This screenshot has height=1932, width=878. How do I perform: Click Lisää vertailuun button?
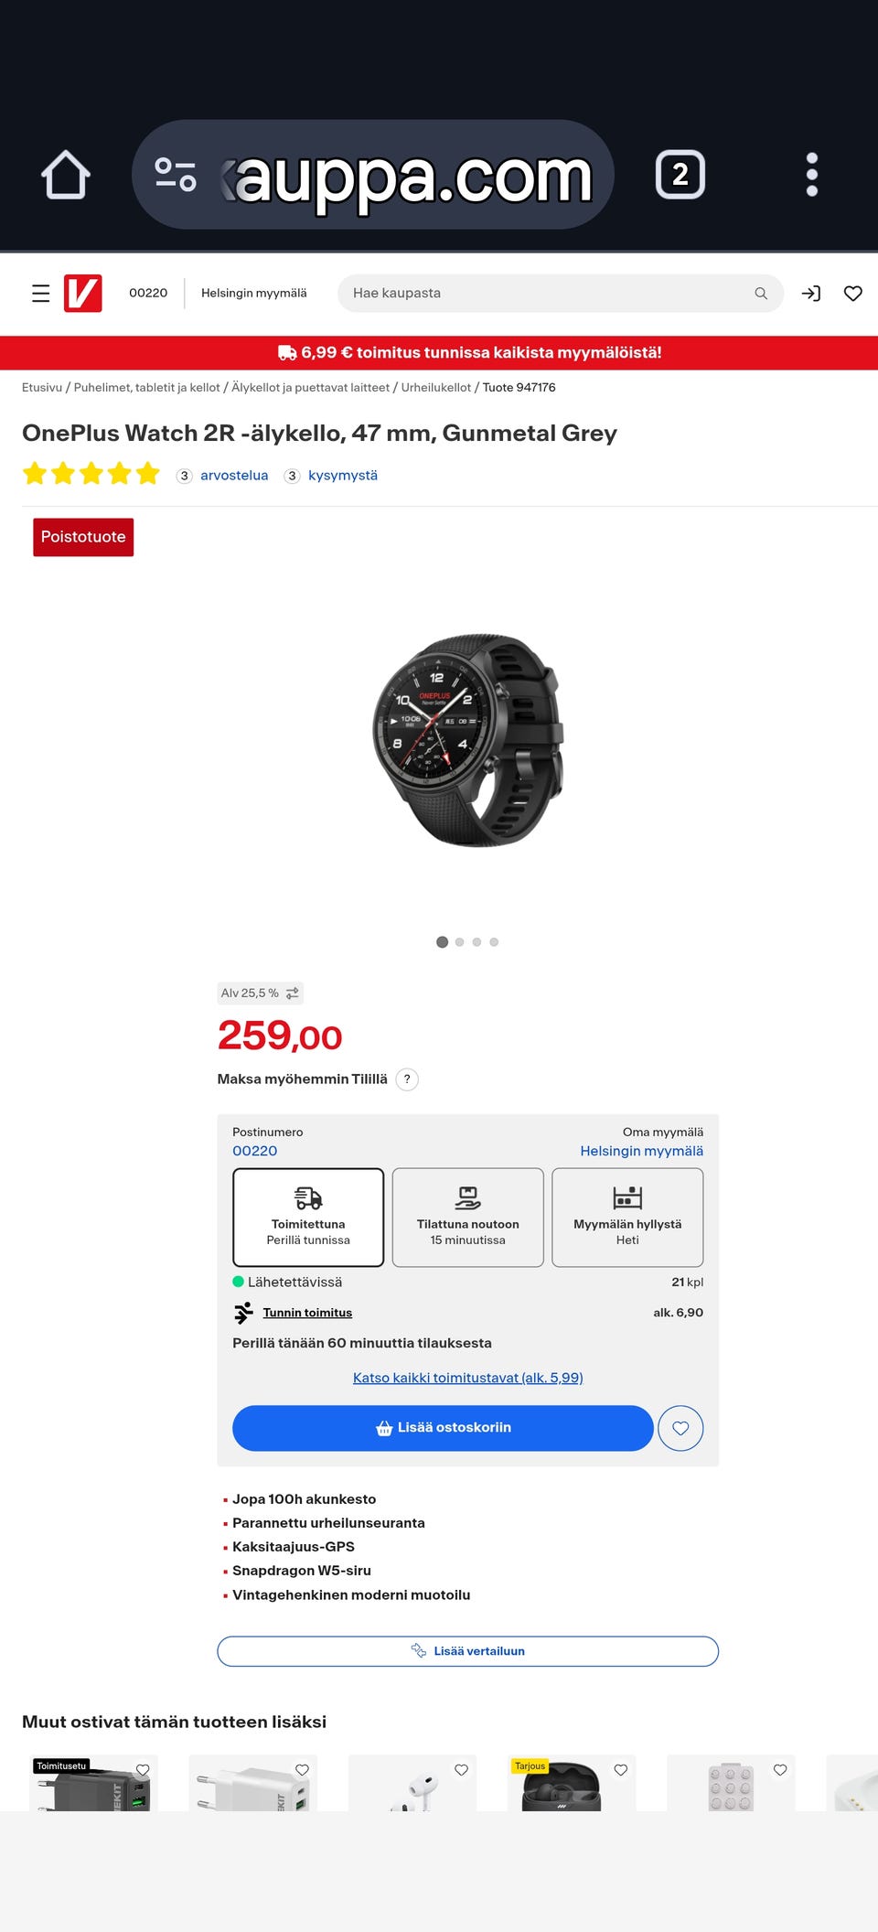pos(468,1651)
